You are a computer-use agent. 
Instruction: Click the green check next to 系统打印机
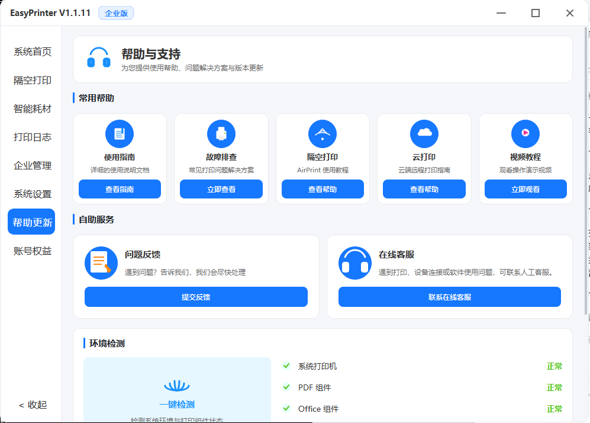tap(286, 366)
